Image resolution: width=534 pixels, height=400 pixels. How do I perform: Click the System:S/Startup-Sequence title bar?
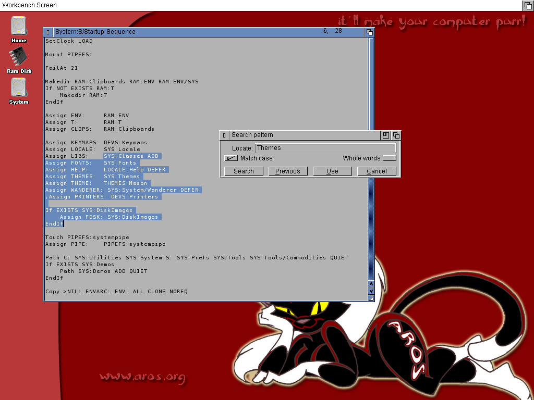[208, 32]
